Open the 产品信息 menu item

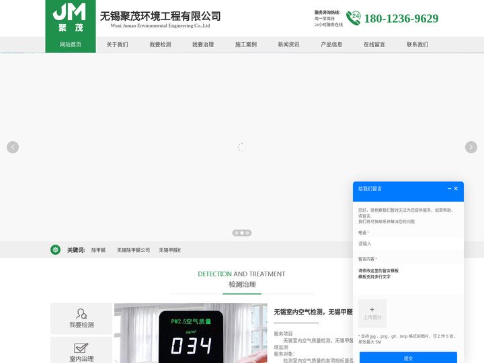331,44
